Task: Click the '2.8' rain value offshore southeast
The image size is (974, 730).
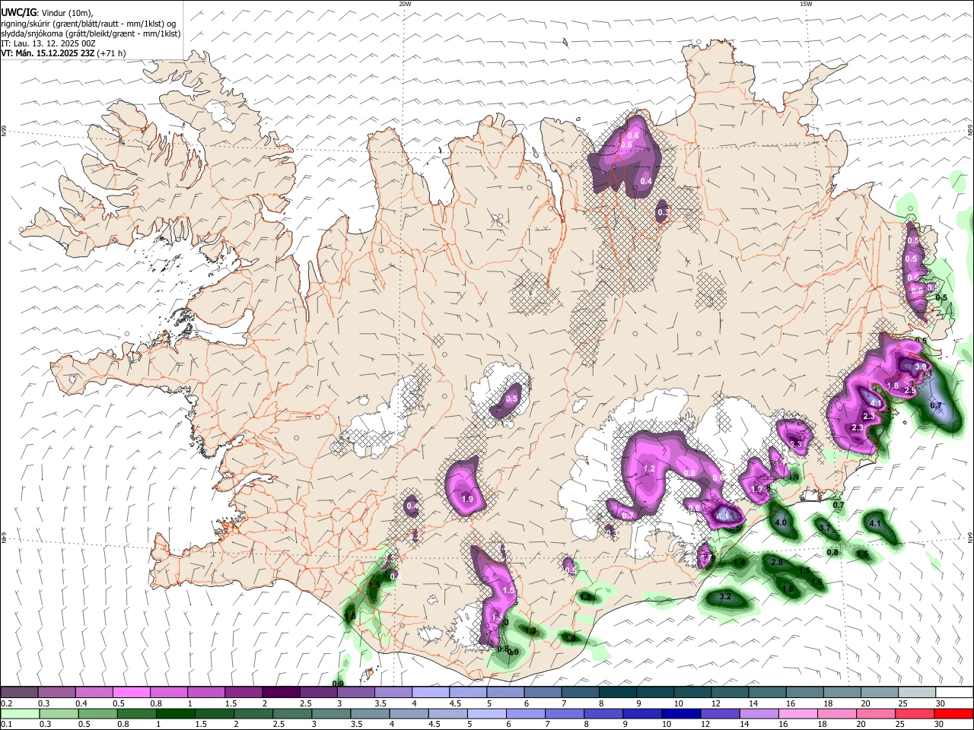Action: coord(777,562)
